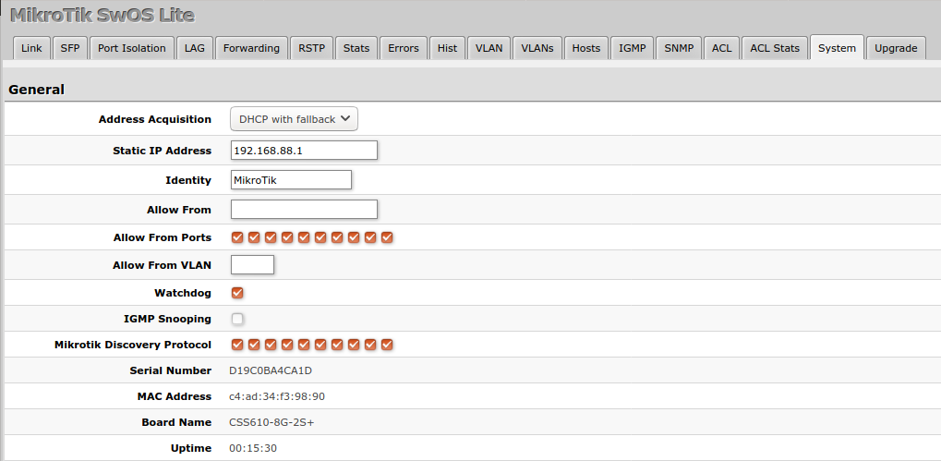Click the MAC address c4:ad:34:f3:98:90
The image size is (941, 461).
(x=277, y=396)
